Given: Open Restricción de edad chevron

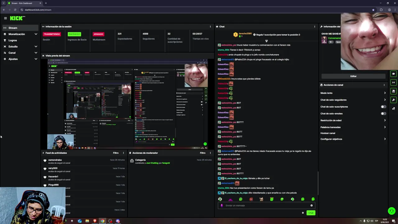Looking at the screenshot, I should [385, 120].
